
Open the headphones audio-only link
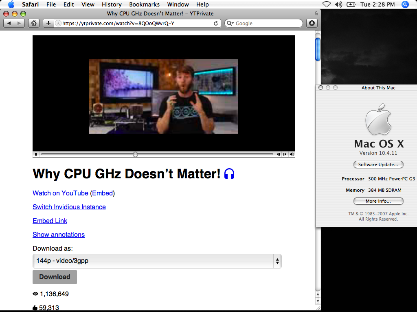tap(229, 174)
